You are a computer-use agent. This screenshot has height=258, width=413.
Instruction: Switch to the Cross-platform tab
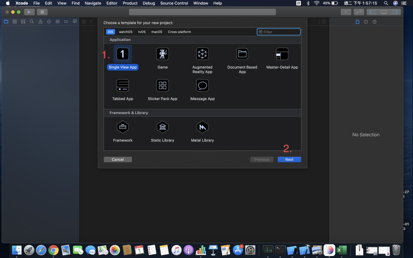179,32
